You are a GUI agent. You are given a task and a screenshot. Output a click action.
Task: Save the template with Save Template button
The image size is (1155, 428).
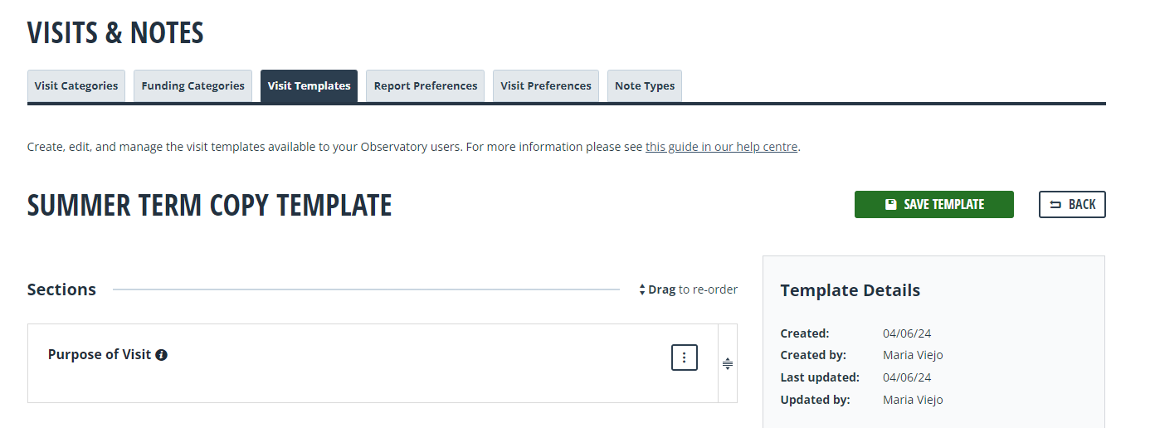coord(934,205)
